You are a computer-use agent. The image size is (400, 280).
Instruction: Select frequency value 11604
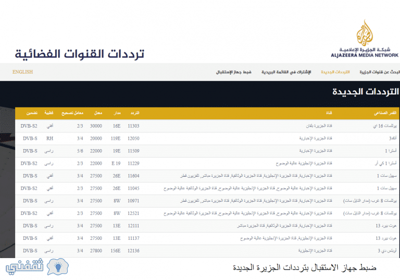click(x=133, y=176)
